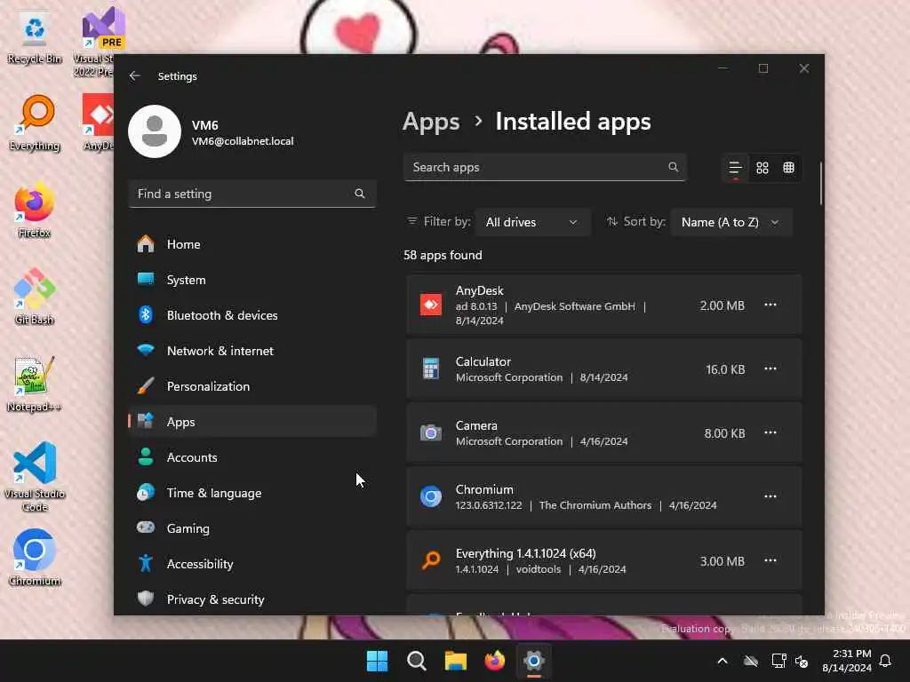The height and width of the screenshot is (682, 910).
Task: Switch to grid view layout icon
Action: tap(762, 168)
